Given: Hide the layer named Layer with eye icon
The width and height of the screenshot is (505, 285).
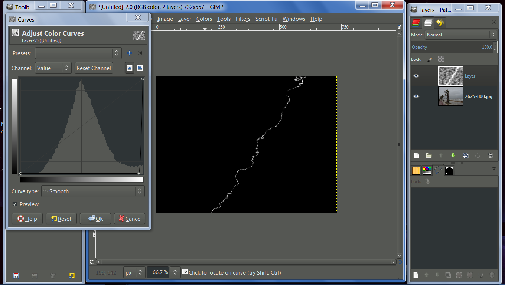Looking at the screenshot, I should 416,76.
